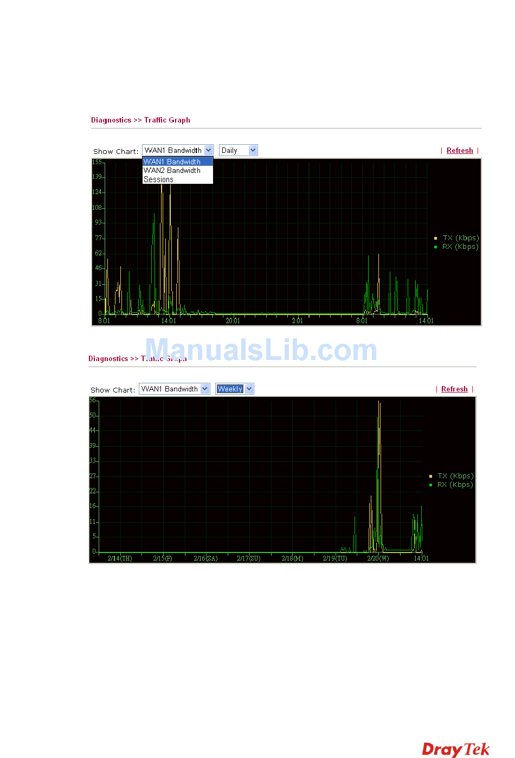Open the Daily period dropdown
The width and height of the screenshot is (515, 758).
[238, 150]
